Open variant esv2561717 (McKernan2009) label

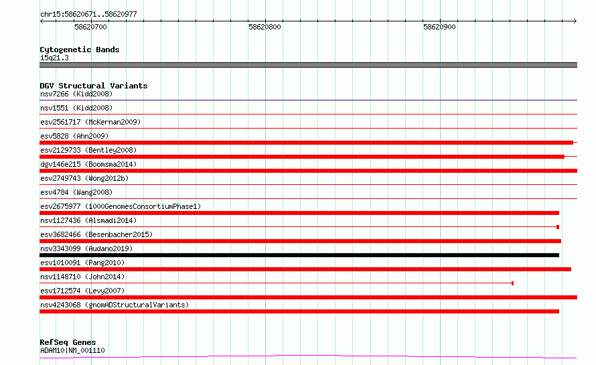pos(90,122)
